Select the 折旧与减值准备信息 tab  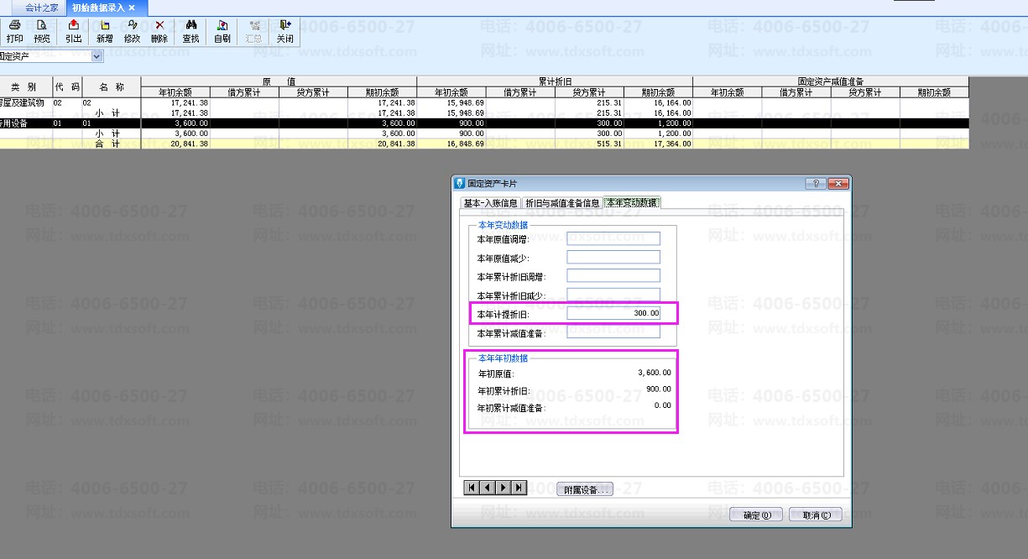(x=561, y=203)
